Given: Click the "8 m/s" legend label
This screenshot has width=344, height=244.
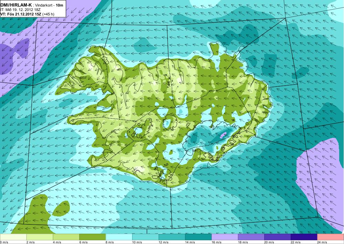Looking at the screenshot, I should (x=110, y=242).
